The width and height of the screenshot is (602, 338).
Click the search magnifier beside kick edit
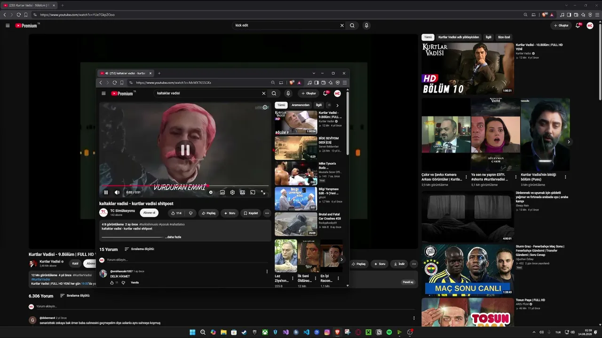352,25
